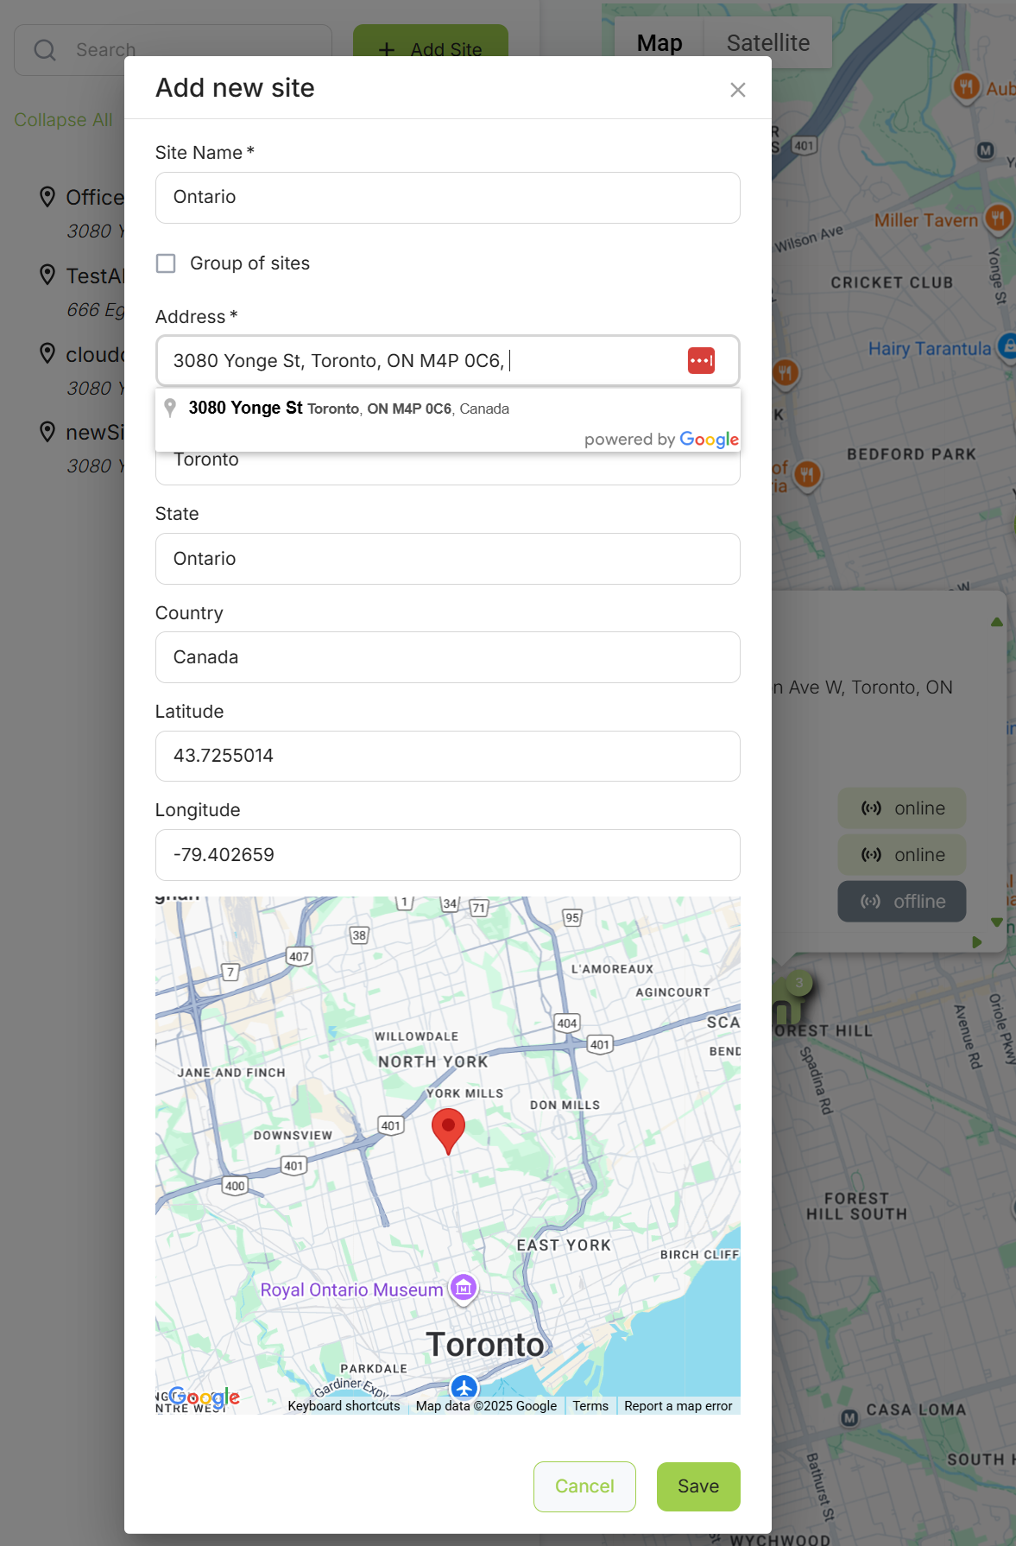Click the Casa Loma subway station icon
The image size is (1016, 1546).
coord(849,1417)
